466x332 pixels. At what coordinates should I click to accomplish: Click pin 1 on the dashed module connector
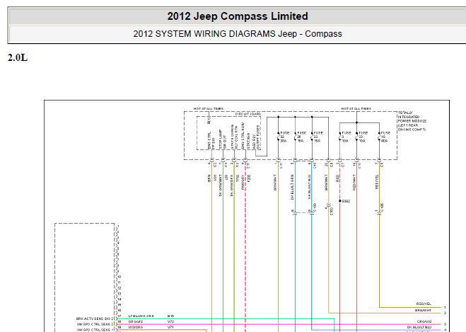[117, 227]
